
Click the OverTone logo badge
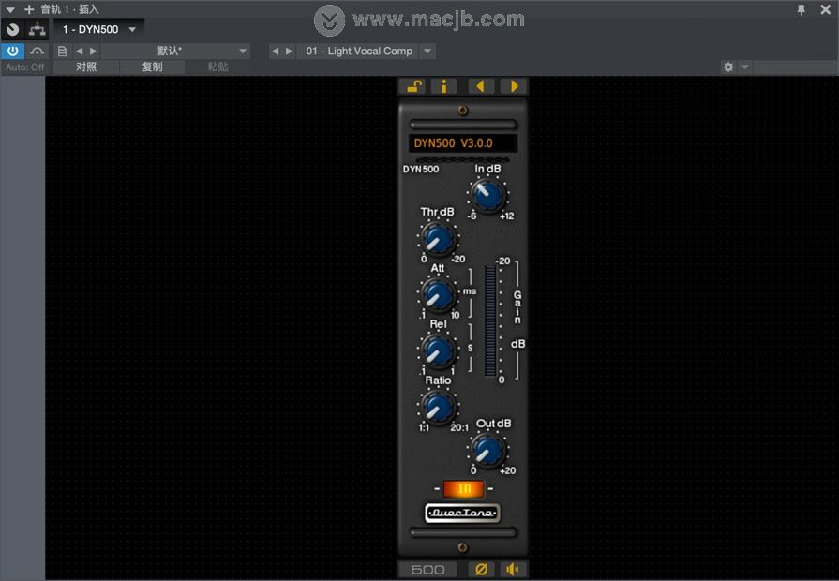tap(463, 513)
